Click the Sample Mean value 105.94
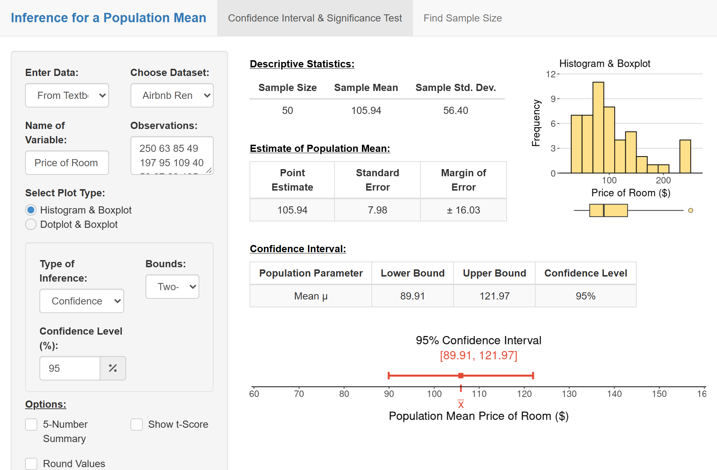This screenshot has width=717, height=470. [x=366, y=110]
